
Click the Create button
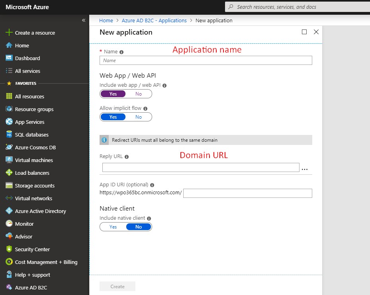117,286
